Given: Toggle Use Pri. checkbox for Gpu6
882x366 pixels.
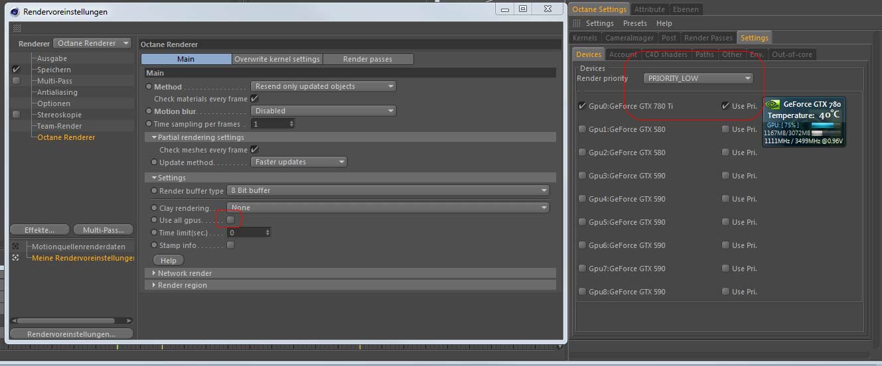Looking at the screenshot, I should click(x=725, y=245).
